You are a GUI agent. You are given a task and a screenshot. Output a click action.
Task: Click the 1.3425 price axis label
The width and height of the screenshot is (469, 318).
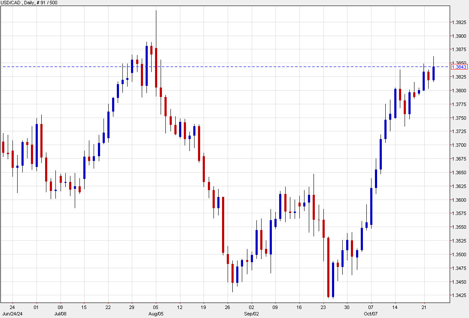pos(459,296)
